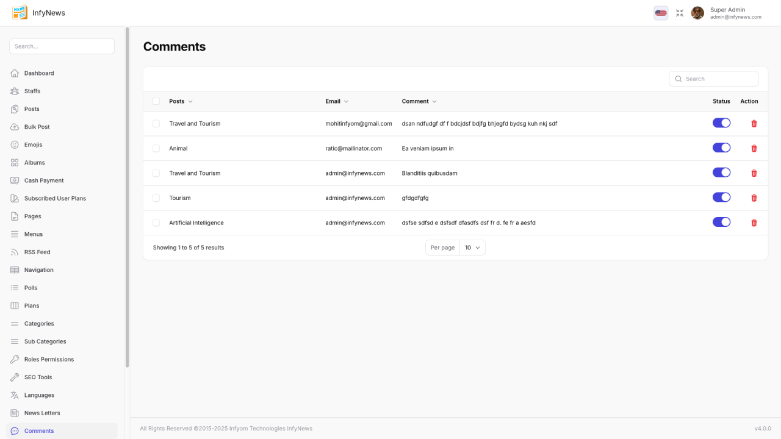Image resolution: width=781 pixels, height=439 pixels.
Task: Delete the Animal post comment
Action: 754,148
